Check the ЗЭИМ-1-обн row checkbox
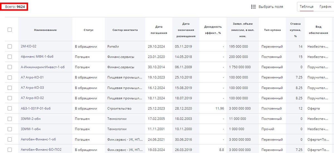The height and width of the screenshot is (153, 334). coord(10,129)
